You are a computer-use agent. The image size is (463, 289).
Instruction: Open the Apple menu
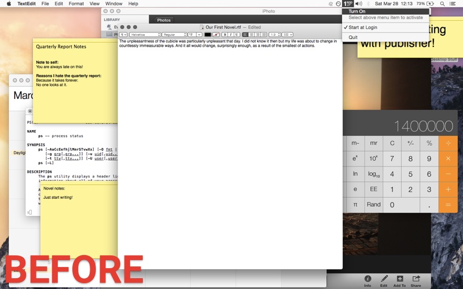click(9, 3)
